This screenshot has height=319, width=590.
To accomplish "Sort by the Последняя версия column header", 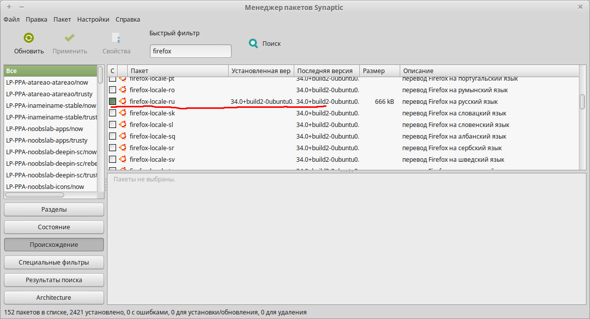I will [327, 71].
